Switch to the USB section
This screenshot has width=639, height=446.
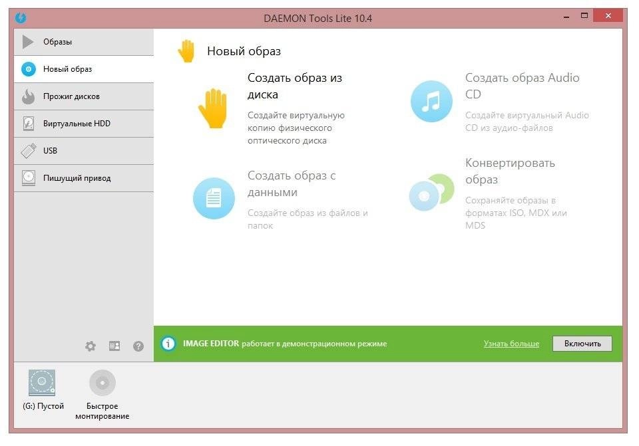click(84, 151)
